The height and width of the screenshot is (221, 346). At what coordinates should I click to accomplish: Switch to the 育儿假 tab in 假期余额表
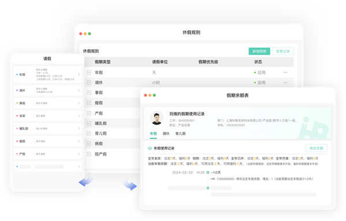click(180, 133)
